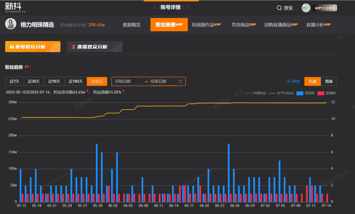This screenshot has height=214, width=355.
Task: Switch chart to 增量 view
Action: [x=329, y=82]
